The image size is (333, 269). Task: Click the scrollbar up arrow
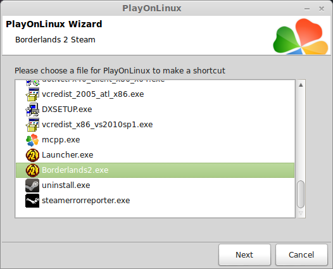click(301, 85)
